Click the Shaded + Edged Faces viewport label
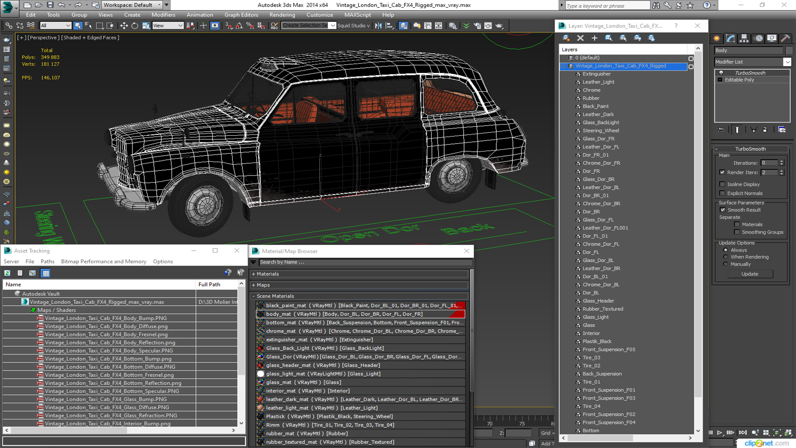Image resolution: width=796 pixels, height=448 pixels. 90,37
